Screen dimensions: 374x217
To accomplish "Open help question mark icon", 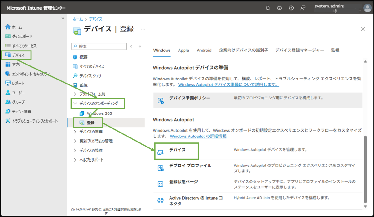I will point(291,8).
